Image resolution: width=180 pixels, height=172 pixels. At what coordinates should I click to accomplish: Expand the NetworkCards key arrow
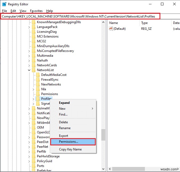(29, 65)
